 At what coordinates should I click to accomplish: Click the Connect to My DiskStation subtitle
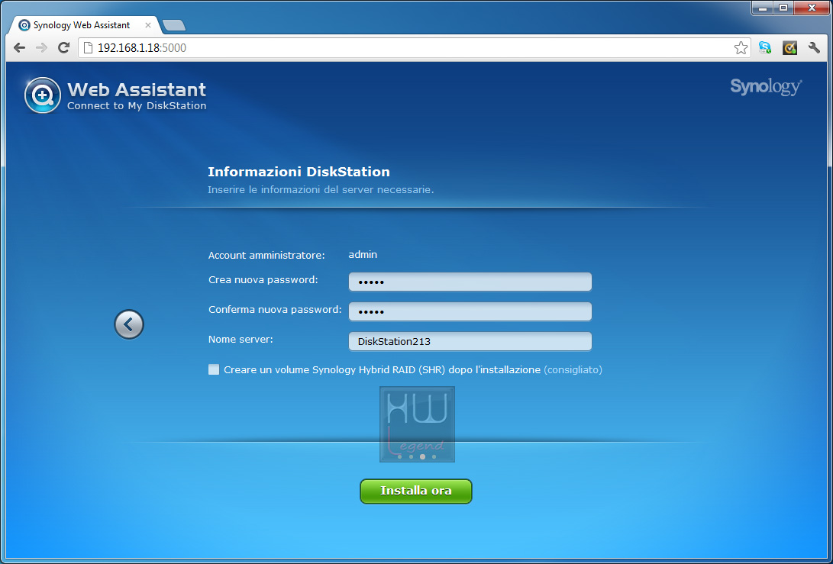137,105
